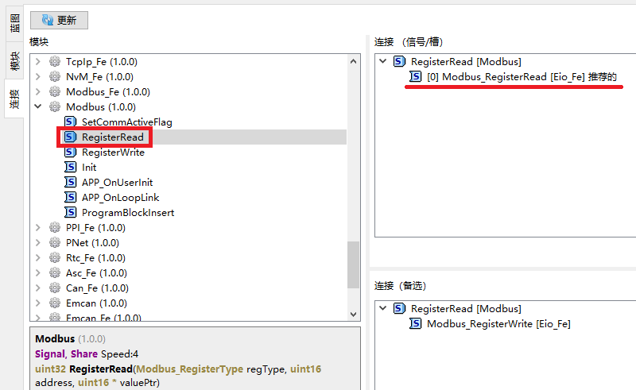Click the gear icon beside NvM_Fe

55,76
